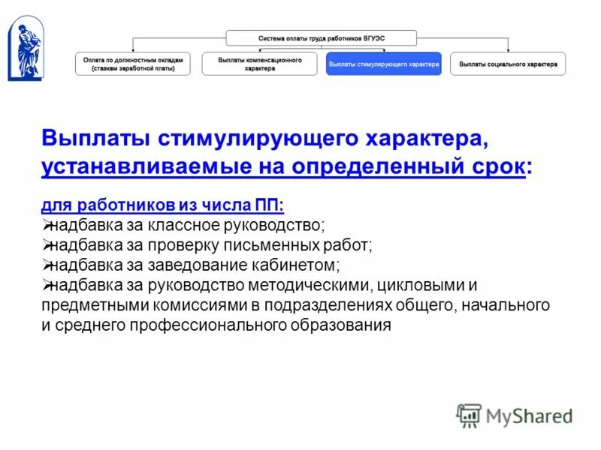Click the ВГУЭС statue emblem logo

[x=27, y=49]
